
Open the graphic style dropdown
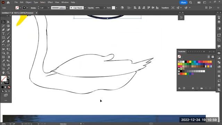point(117,8)
